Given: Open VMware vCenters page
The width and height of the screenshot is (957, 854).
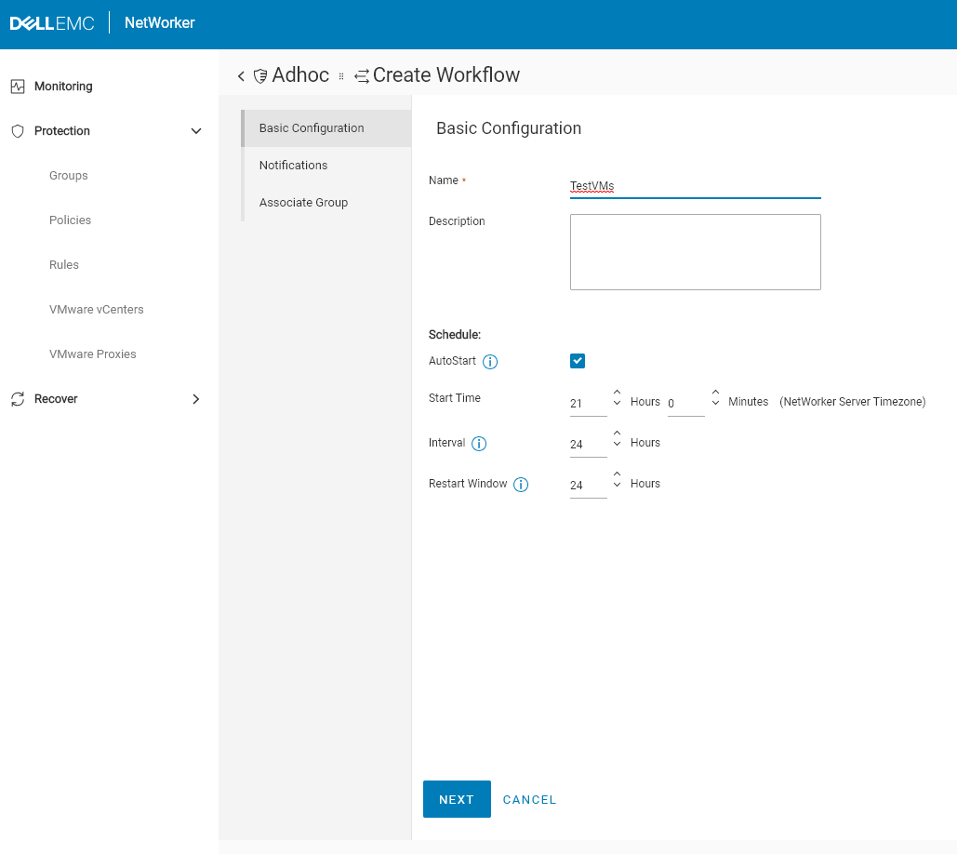Looking at the screenshot, I should pyautogui.click(x=97, y=309).
